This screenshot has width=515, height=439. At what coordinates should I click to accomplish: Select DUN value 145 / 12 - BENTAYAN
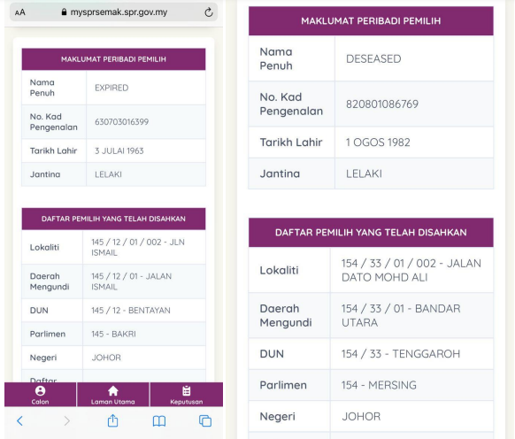[131, 311]
